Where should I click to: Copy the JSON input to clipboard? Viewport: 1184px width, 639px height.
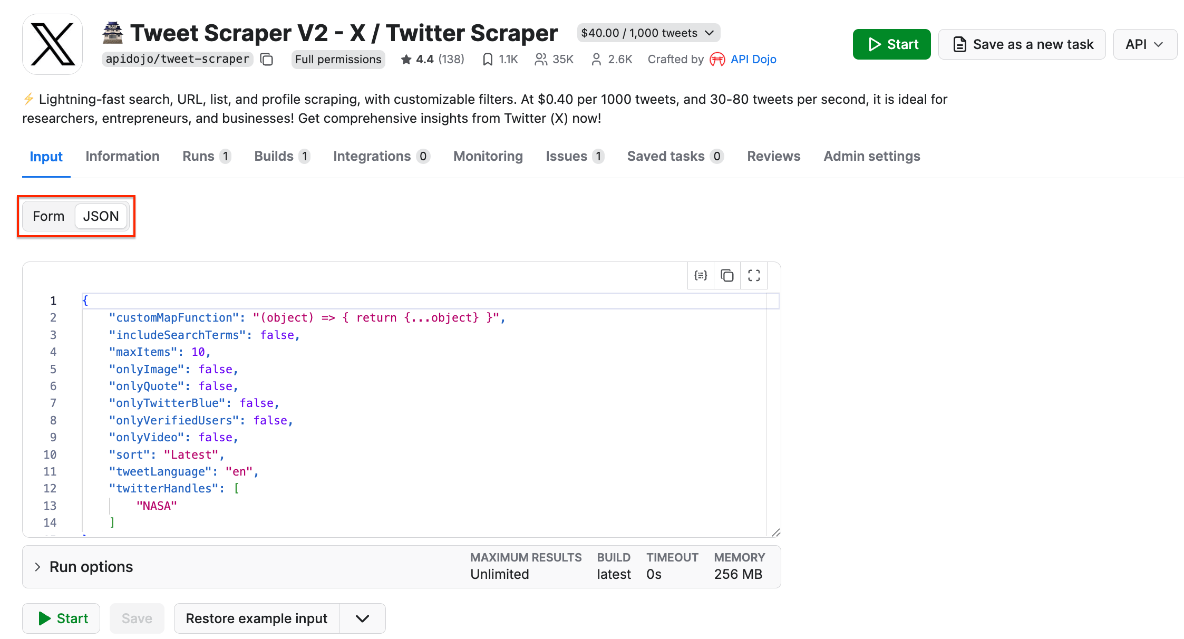tap(727, 275)
